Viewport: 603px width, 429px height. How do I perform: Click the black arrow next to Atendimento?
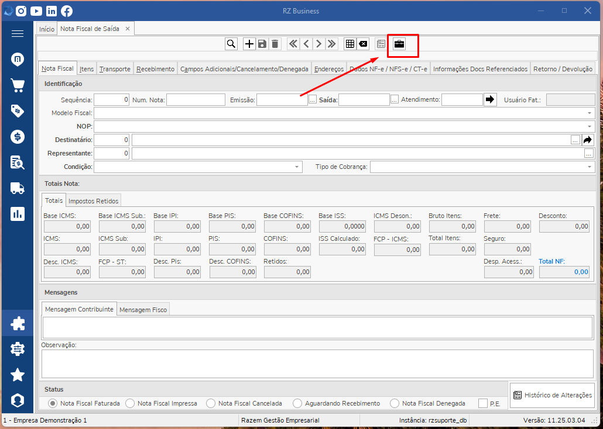point(490,99)
